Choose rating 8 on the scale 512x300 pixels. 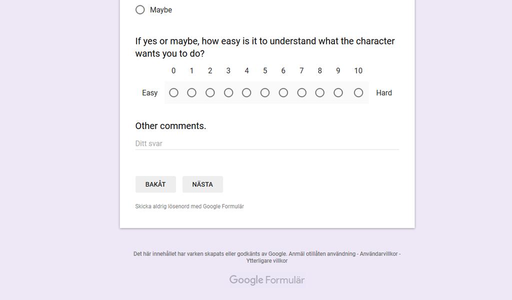[319, 92]
